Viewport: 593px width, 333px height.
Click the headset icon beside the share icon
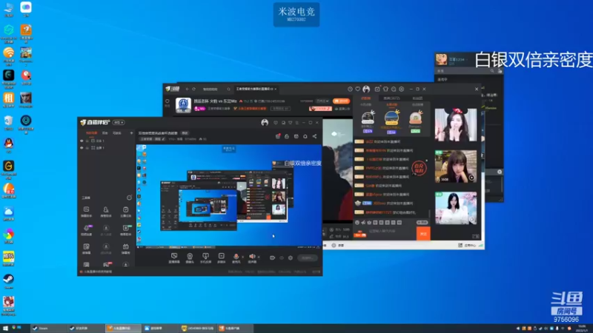[305, 136]
